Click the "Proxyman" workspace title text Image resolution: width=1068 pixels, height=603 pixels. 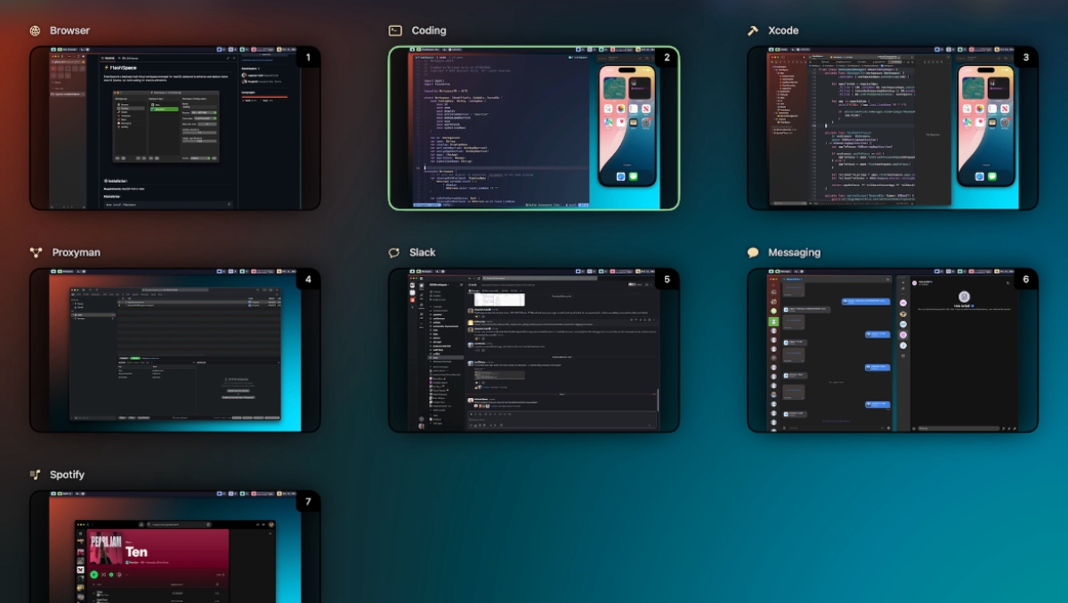(76, 253)
